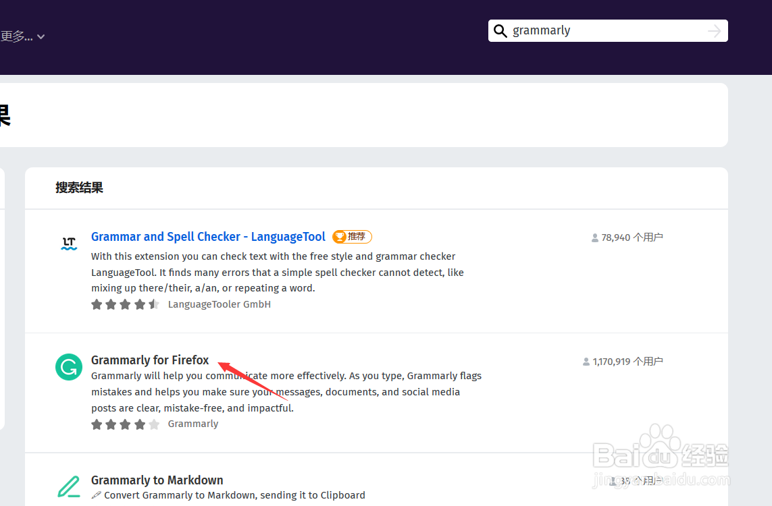Click the Grammarly for Firefox description text

[x=286, y=392]
